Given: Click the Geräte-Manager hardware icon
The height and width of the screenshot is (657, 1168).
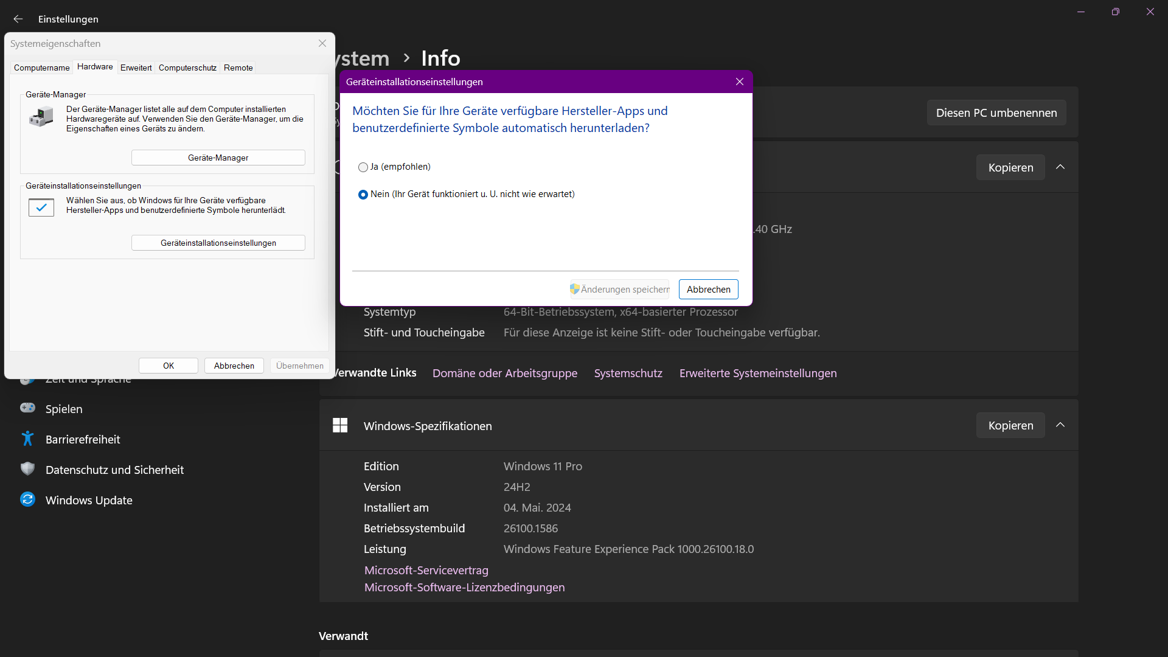Looking at the screenshot, I should 41,116.
